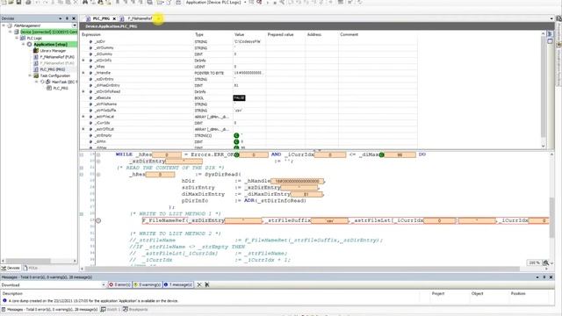The height and width of the screenshot is (316, 562).
Task: Open the Application [Device: PLC Logic] selector
Action: [x=215, y=2]
